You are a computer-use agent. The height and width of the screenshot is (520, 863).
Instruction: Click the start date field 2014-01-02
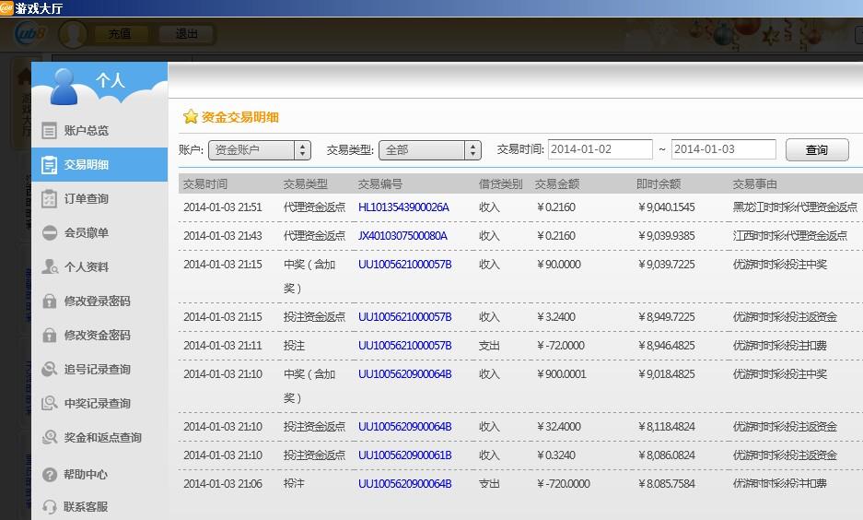click(x=599, y=149)
